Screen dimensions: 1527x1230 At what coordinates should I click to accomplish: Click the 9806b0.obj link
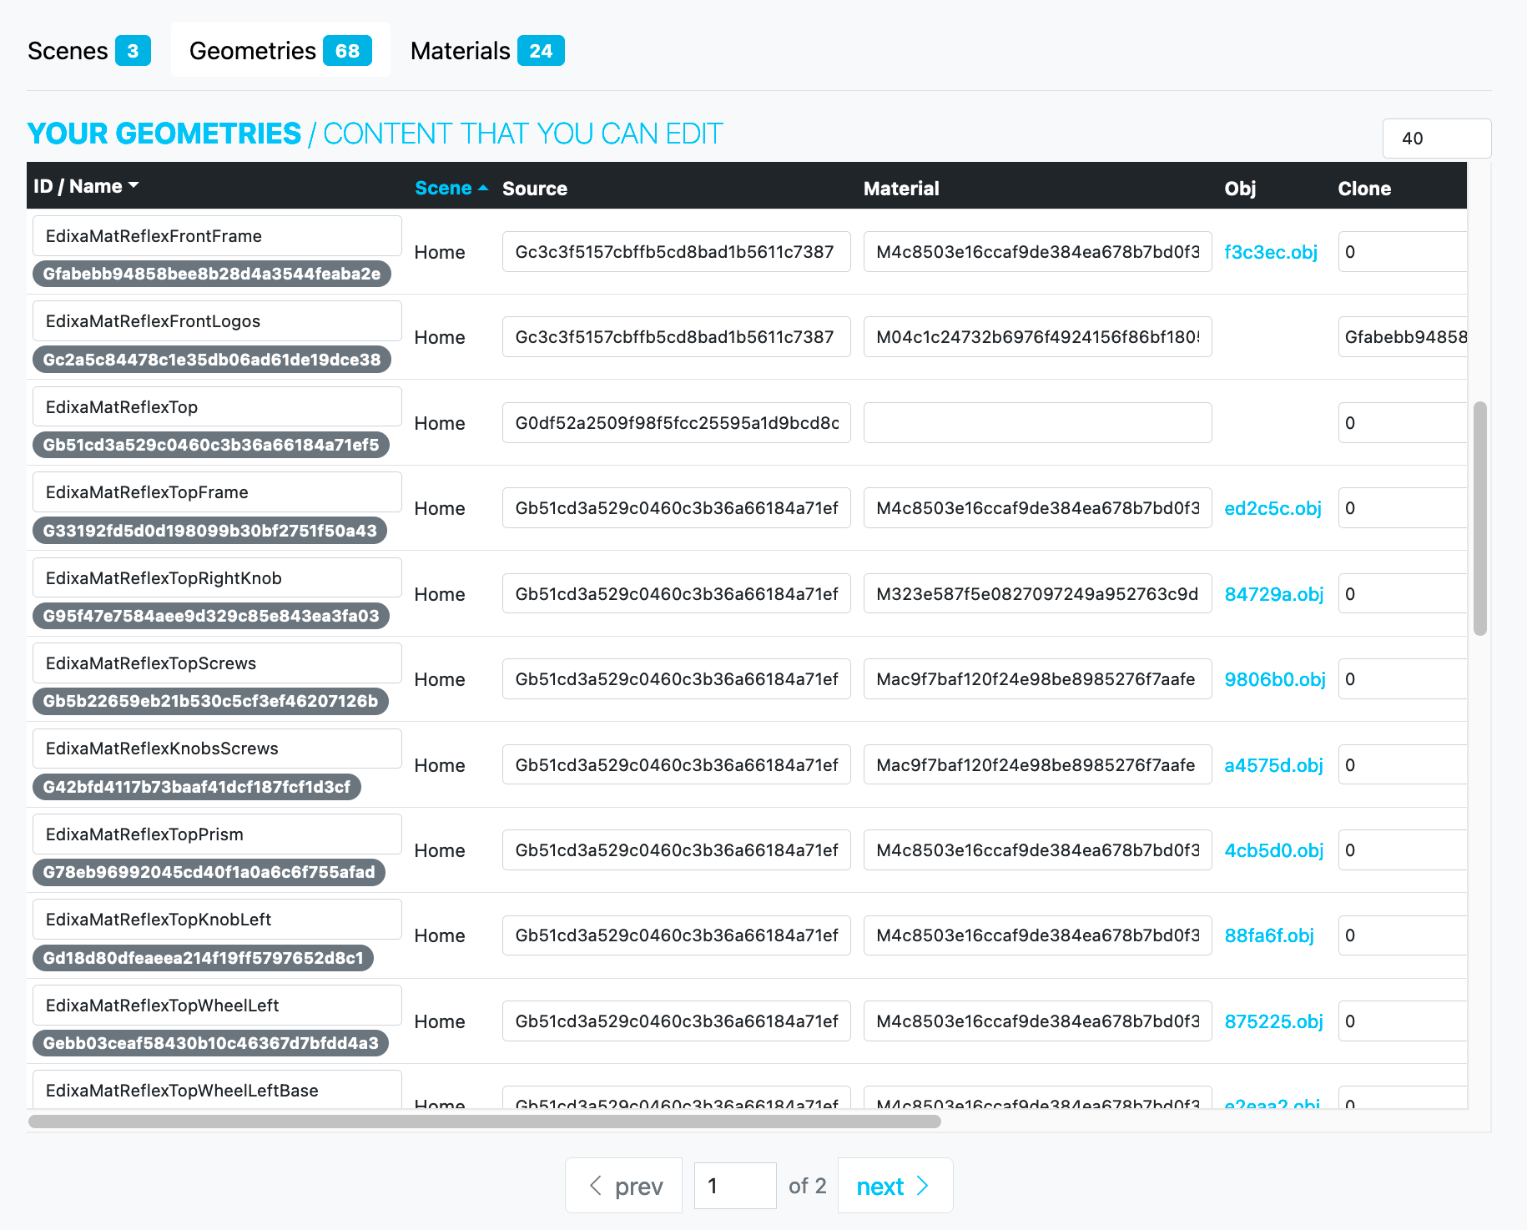[x=1274, y=679]
